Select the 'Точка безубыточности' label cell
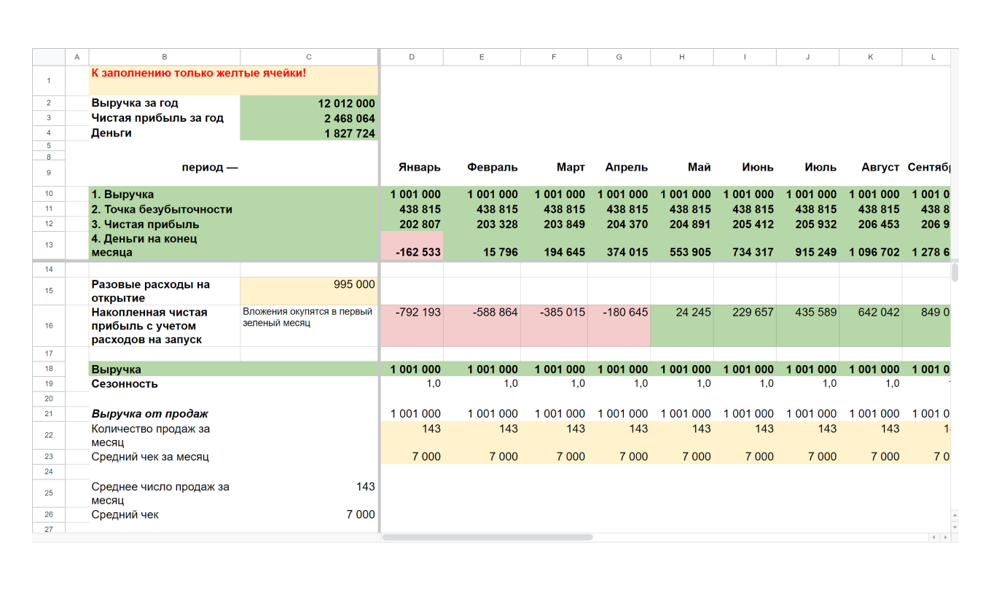The height and width of the screenshot is (591, 991). (x=164, y=209)
